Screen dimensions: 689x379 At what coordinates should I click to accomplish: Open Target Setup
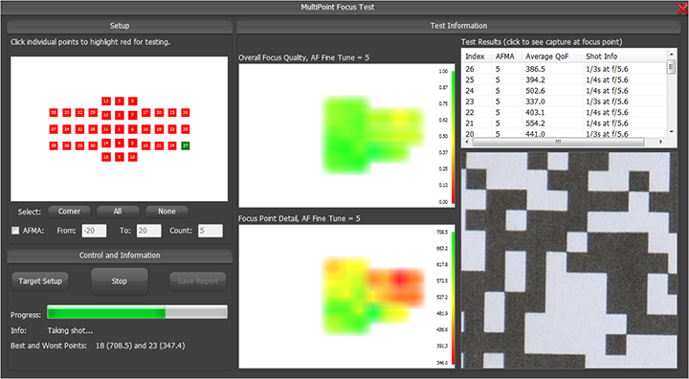pyautogui.click(x=40, y=281)
